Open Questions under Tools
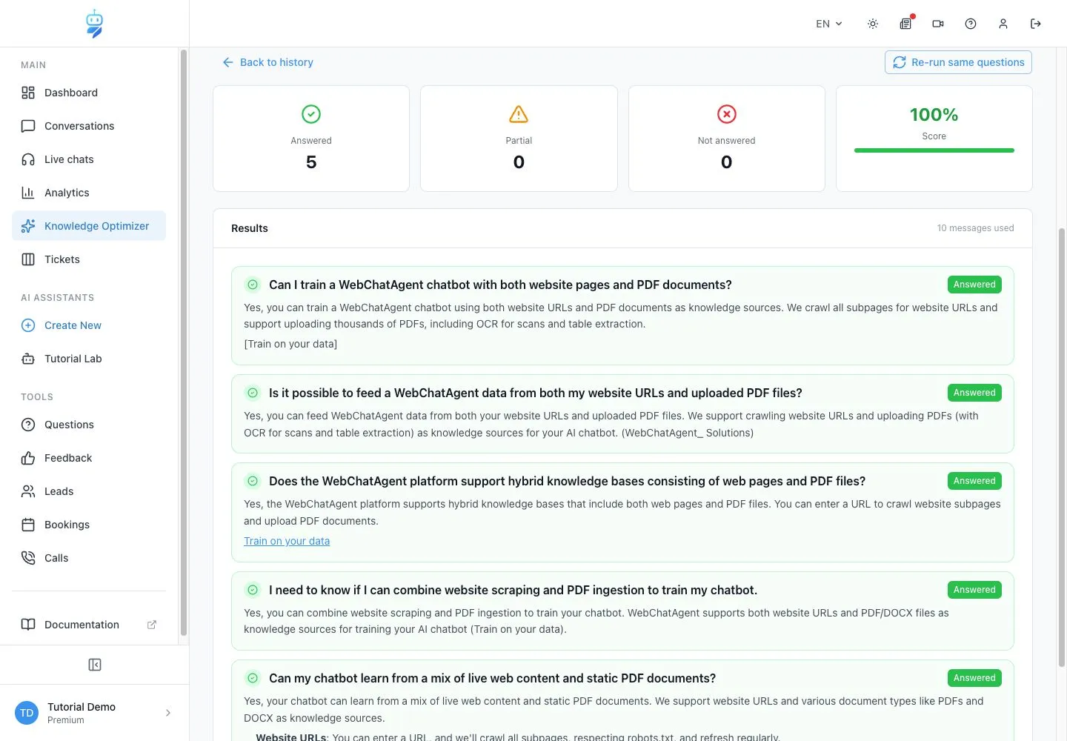 pyautogui.click(x=89, y=425)
